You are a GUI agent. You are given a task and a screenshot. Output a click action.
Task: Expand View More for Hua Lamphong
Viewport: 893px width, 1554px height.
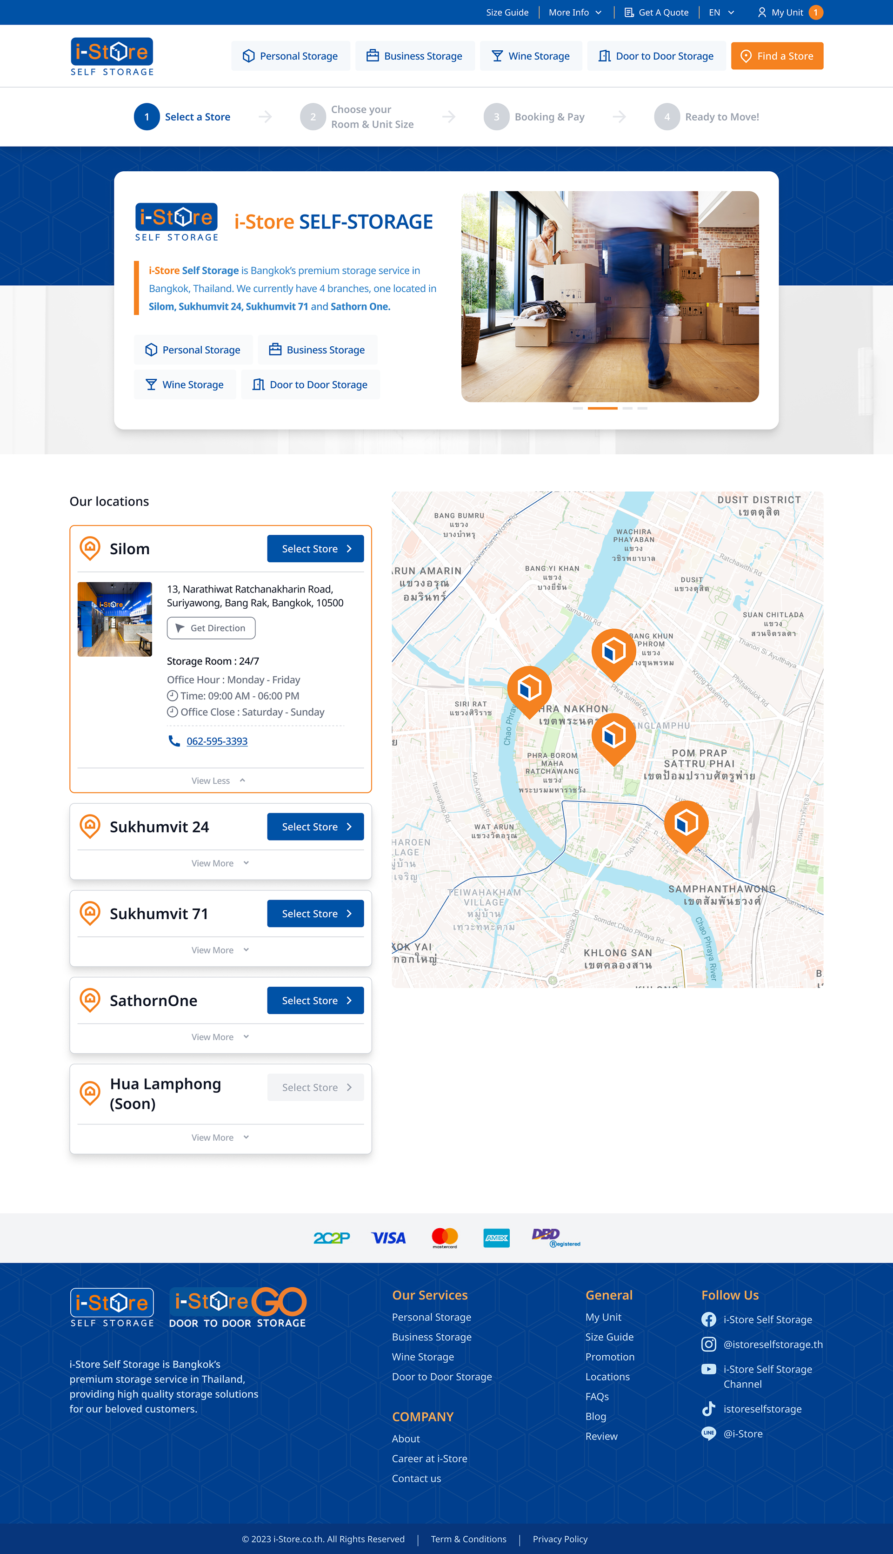(x=220, y=1137)
